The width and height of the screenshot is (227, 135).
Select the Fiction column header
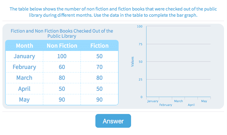[x=99, y=46]
